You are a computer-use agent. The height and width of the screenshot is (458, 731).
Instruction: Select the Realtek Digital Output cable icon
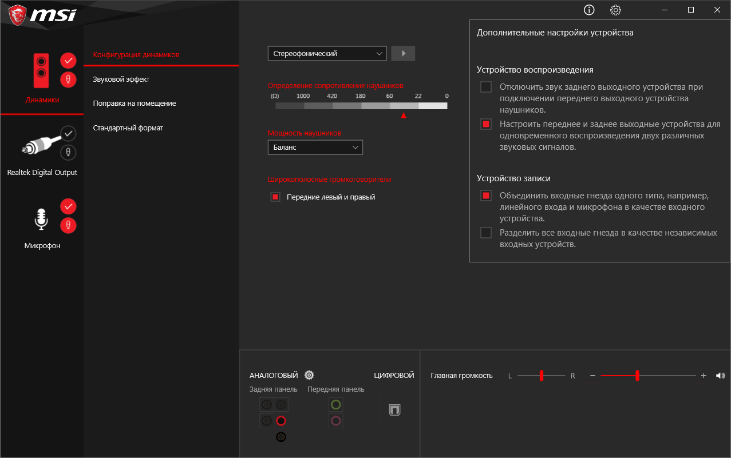coord(40,145)
